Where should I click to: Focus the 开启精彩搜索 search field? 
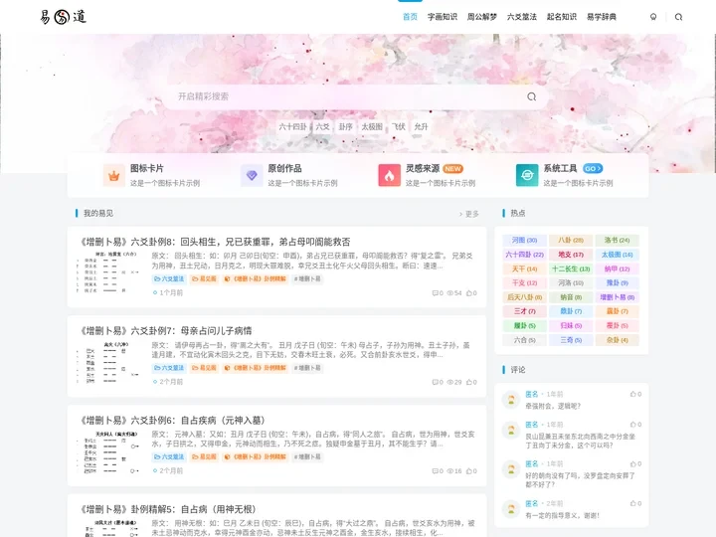pos(347,96)
